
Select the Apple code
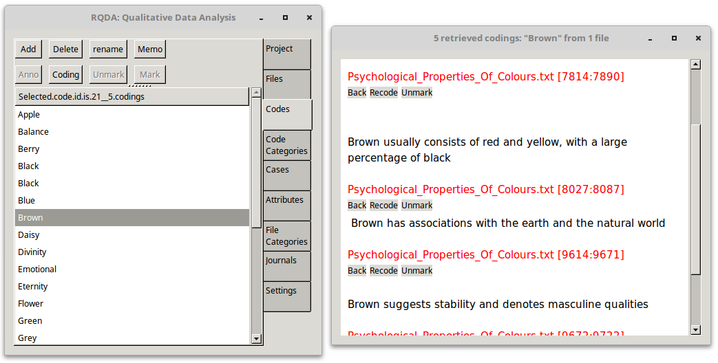coord(132,115)
